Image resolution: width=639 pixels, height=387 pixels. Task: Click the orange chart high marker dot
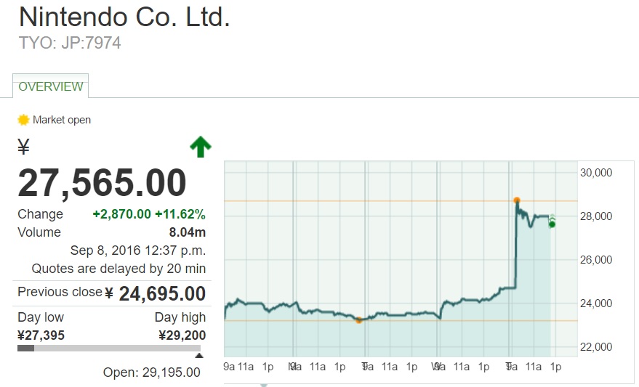(x=517, y=200)
